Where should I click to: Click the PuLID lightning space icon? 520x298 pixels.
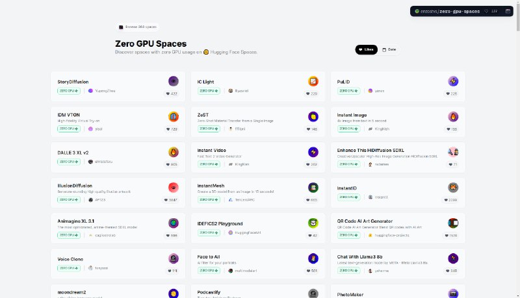[x=453, y=81]
